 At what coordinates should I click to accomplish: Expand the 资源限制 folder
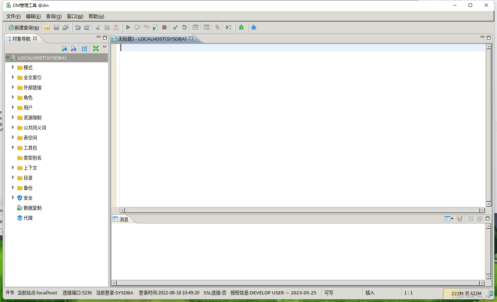[x=13, y=117]
